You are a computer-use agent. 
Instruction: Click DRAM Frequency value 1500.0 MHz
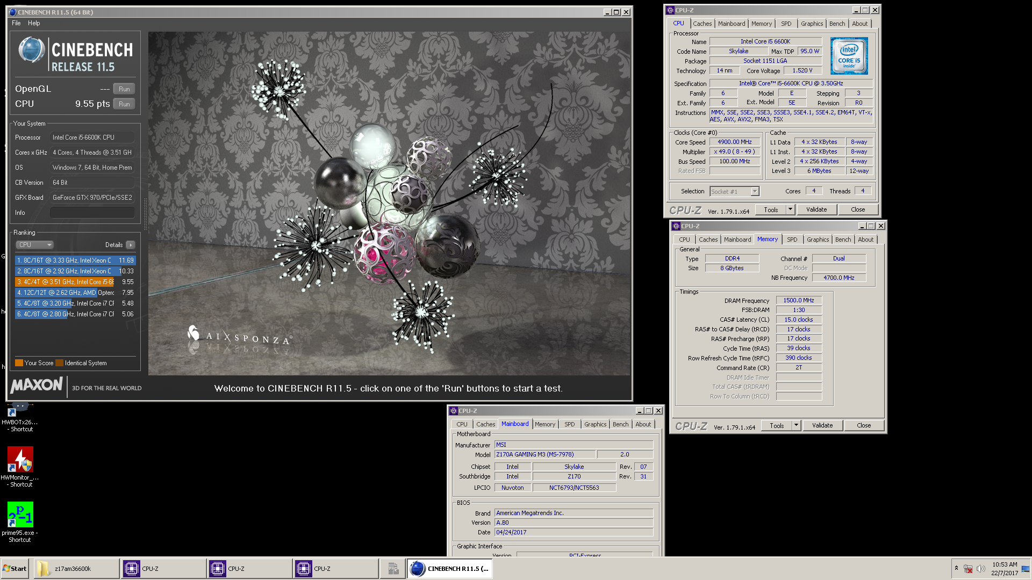pos(799,301)
